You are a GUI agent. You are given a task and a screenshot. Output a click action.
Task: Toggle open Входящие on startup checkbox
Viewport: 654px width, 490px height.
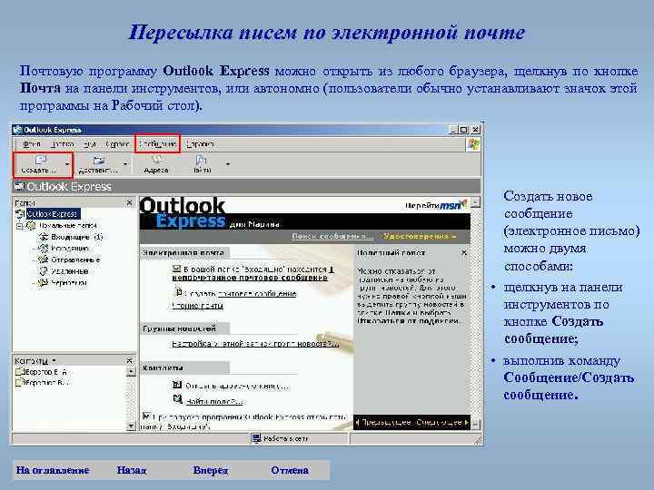(x=145, y=416)
